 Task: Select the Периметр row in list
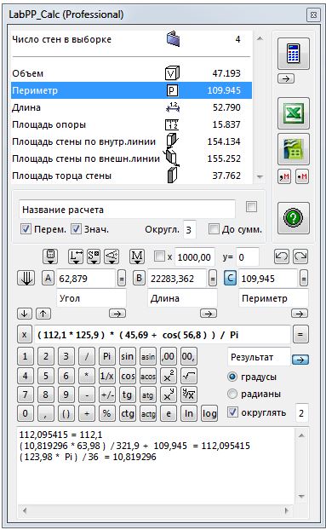(x=132, y=90)
